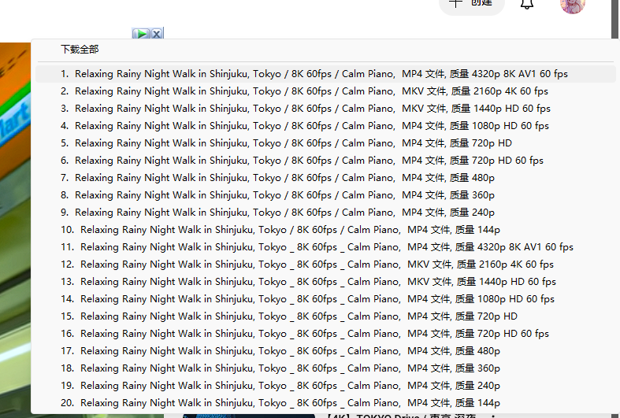This screenshot has height=418, width=620.
Task: Choose 下载全部 (Download all)
Action: click(80, 50)
